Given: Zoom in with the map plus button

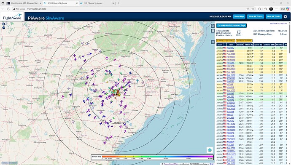Looking at the screenshot, I should [3, 24].
